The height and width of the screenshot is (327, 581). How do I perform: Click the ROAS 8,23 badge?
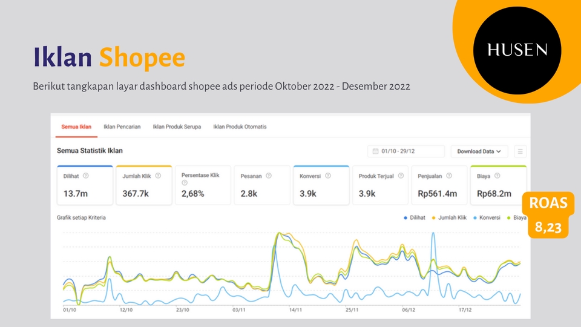(x=548, y=215)
